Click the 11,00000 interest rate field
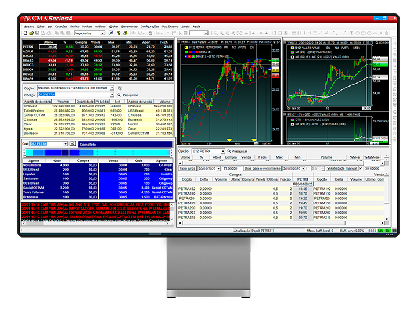Image resolution: width=417 pixels, height=316 pixels. click(x=232, y=168)
